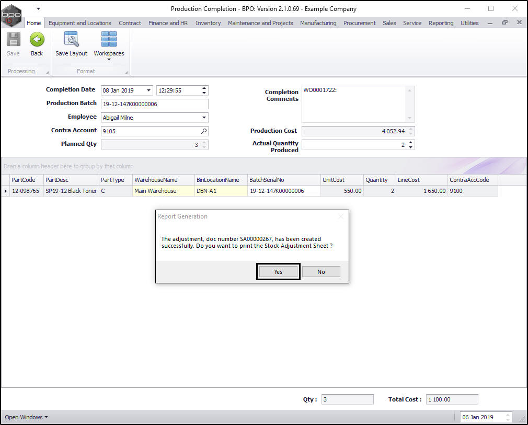Minimize the ribbon child window
The height and width of the screenshot is (425, 528).
click(490, 23)
